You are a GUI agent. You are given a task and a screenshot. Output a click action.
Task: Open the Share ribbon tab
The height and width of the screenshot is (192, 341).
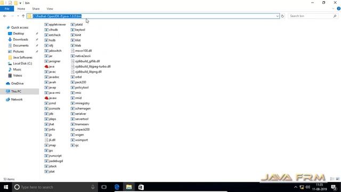[36, 9]
